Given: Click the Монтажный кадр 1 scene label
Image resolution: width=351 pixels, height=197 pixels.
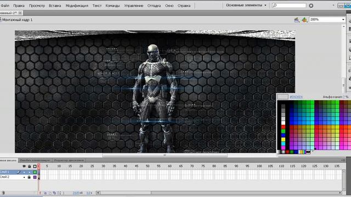Looking at the screenshot, I should [x=17, y=20].
